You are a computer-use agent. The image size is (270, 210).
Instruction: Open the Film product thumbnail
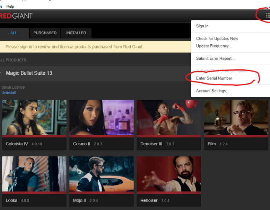coord(236,118)
